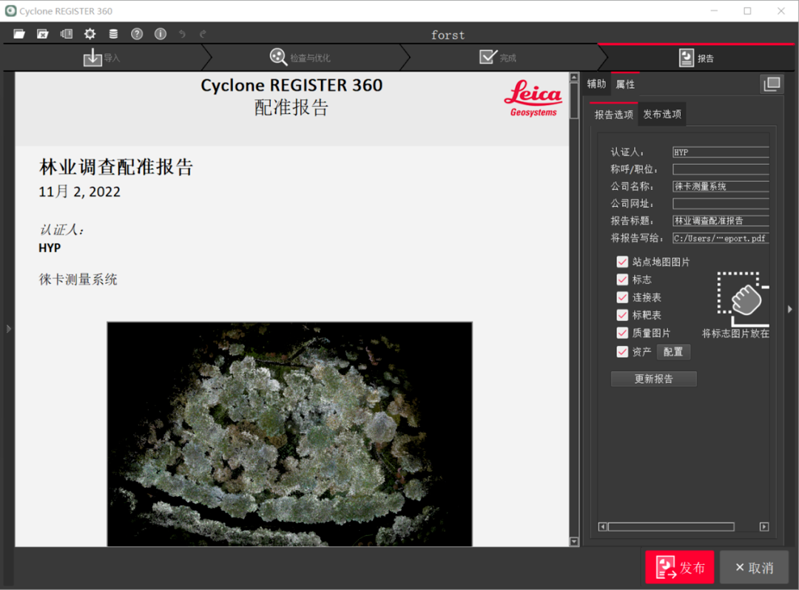Click the properties panel horizontal scrollbar thumb
This screenshot has height=590, width=799.
pos(671,527)
